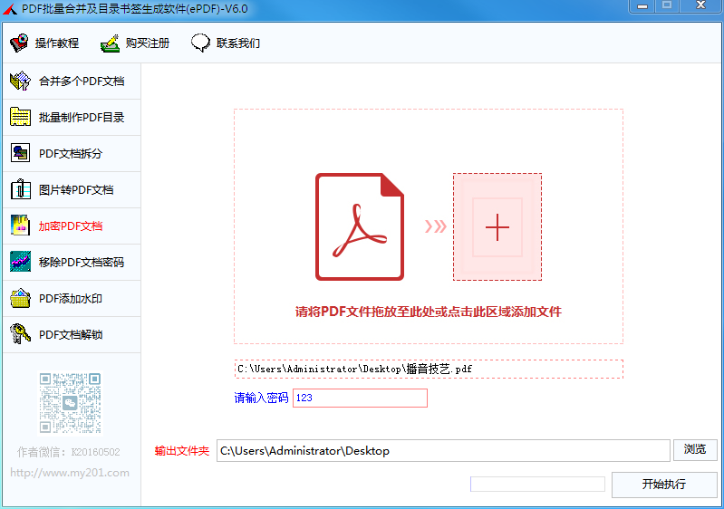This screenshot has width=724, height=509.
Task: Click the 批量制作PDF目录 sidebar icon
Action: pyautogui.click(x=20, y=117)
